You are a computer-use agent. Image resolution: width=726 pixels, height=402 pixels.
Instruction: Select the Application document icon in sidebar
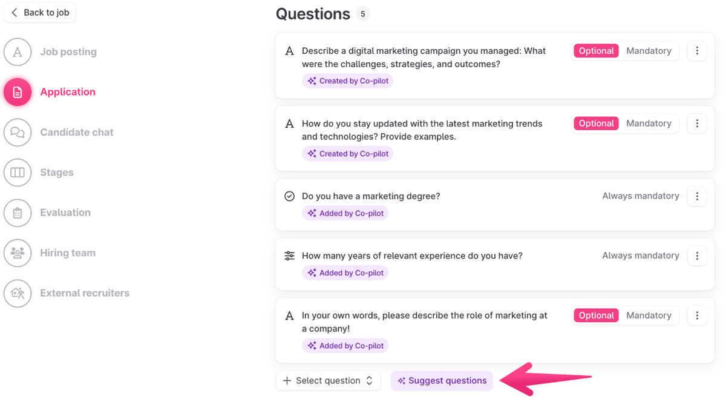[x=18, y=92]
